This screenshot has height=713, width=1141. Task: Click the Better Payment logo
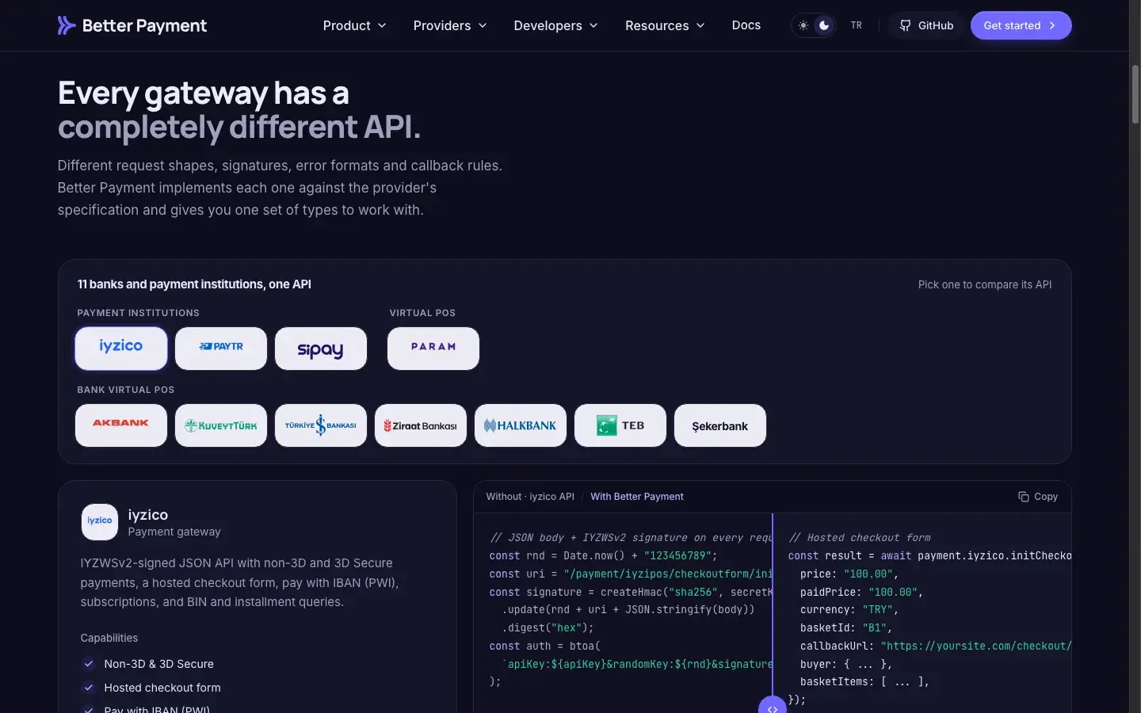click(132, 25)
